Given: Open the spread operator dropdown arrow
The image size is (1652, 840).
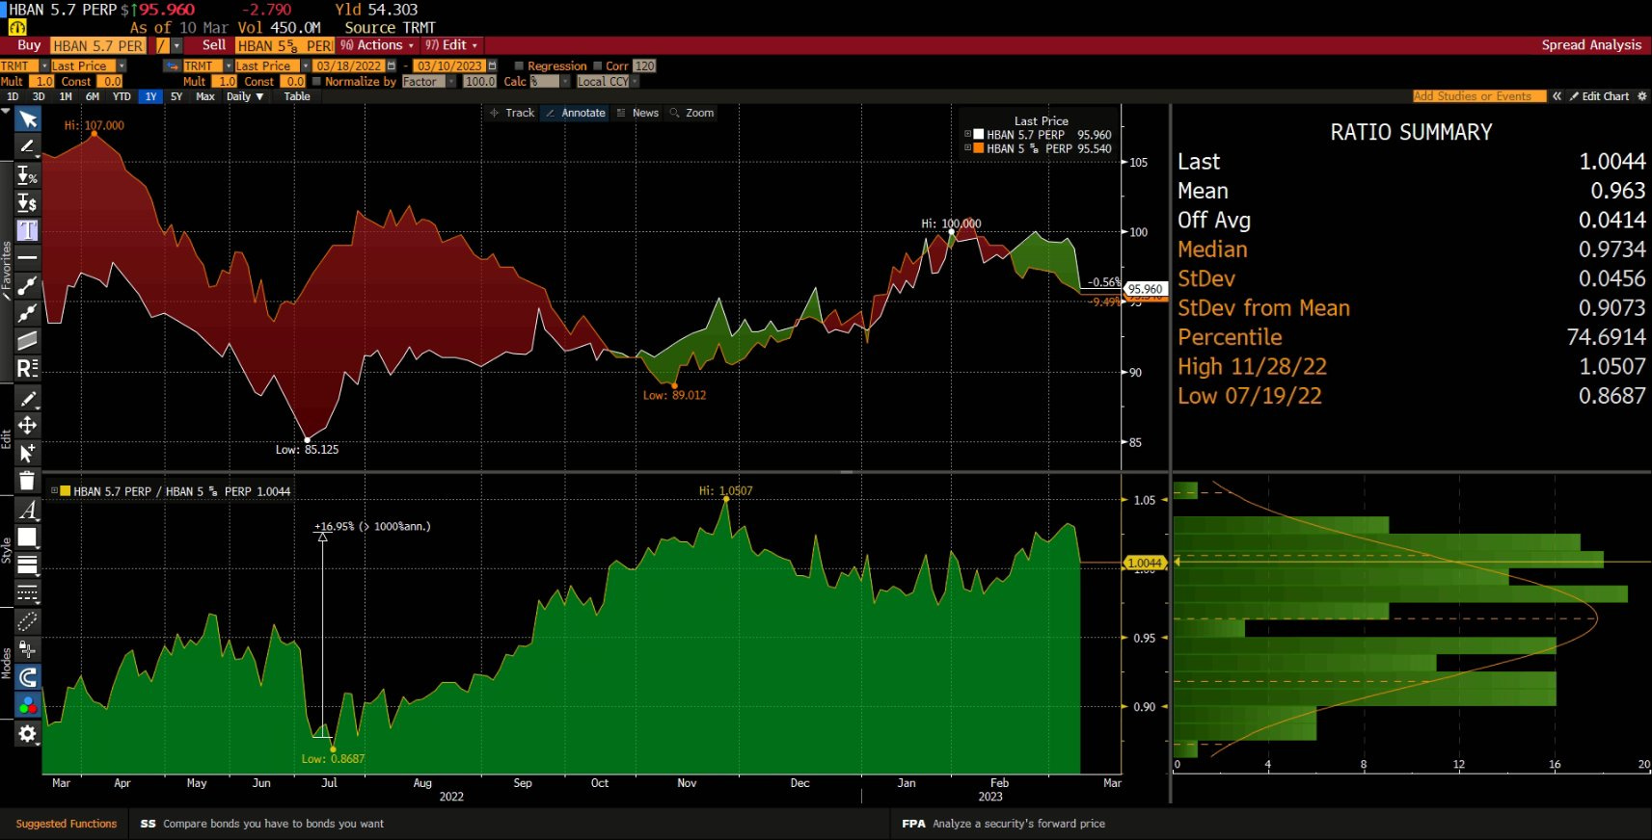Looking at the screenshot, I should [x=176, y=45].
